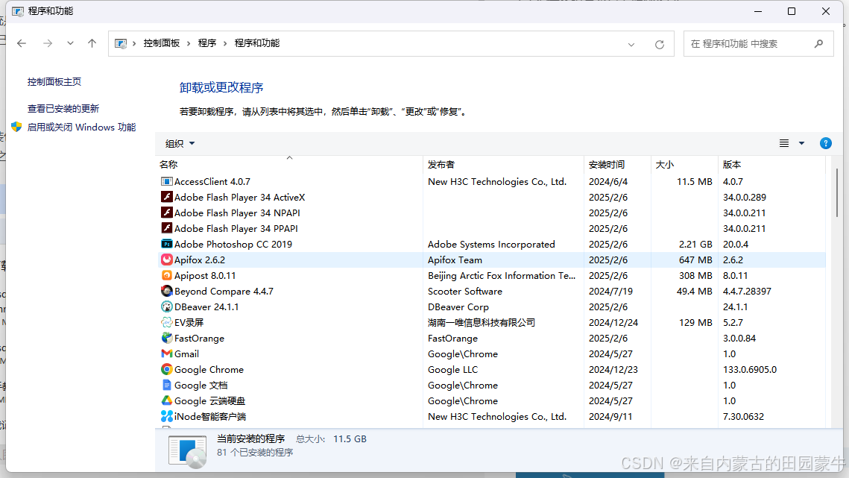Select the Google LLC publisher cell

[x=452, y=370]
